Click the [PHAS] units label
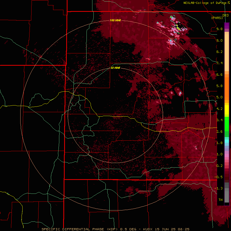231x231 pixels. coord(217,18)
